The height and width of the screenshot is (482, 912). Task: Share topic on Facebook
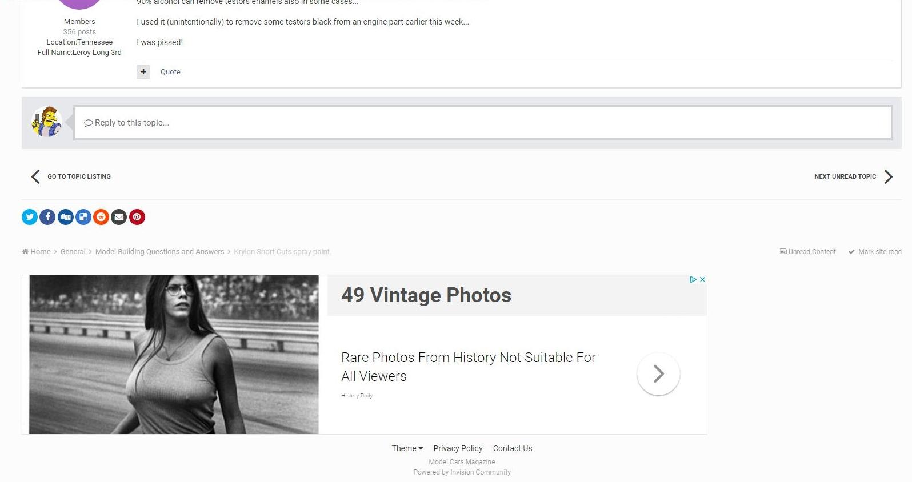click(47, 217)
